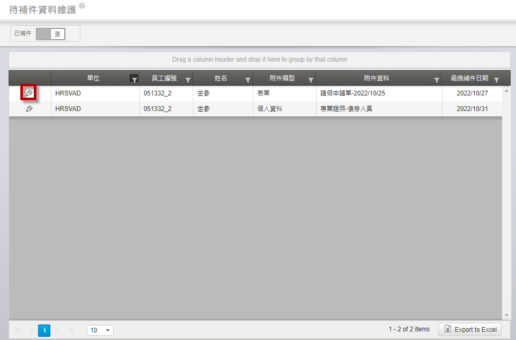Select the 個人資料 cell in second row
The image size is (516, 340).
click(x=270, y=109)
